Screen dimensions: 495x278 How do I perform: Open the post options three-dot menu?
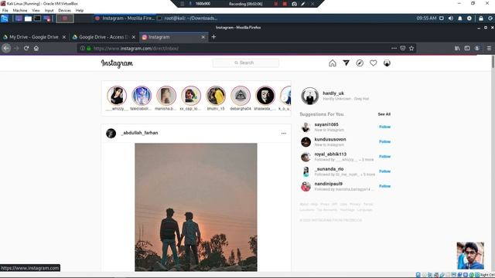coord(284,134)
